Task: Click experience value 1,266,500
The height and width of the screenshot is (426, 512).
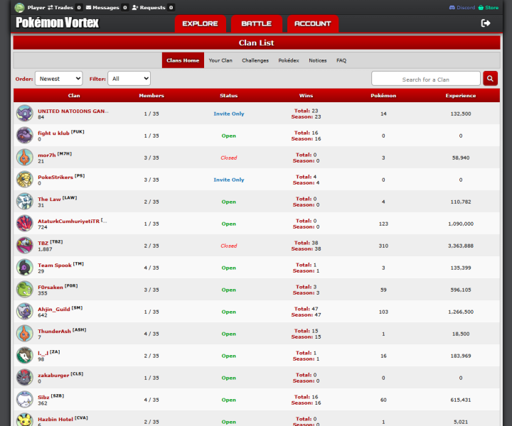Action: (x=461, y=312)
